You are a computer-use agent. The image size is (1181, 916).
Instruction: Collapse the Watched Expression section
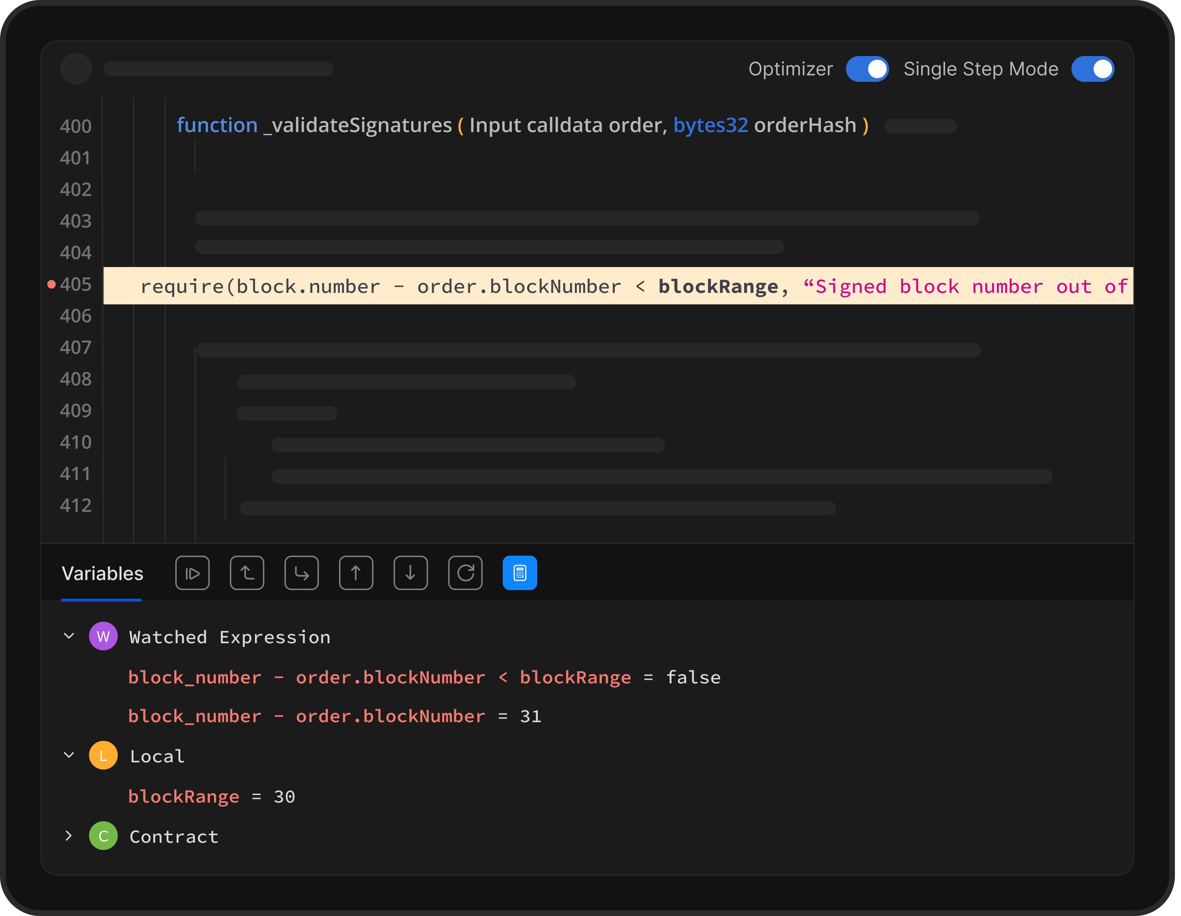pyautogui.click(x=69, y=636)
